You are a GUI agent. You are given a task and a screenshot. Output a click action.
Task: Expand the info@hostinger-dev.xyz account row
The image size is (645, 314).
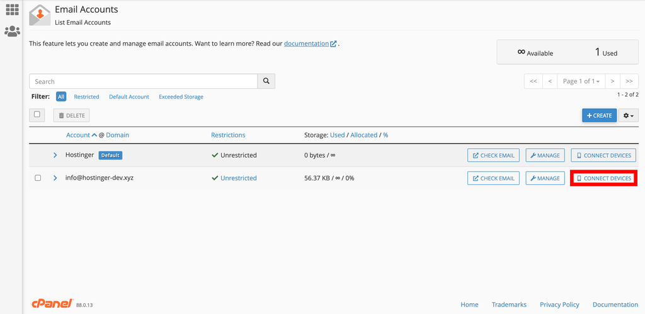(55, 178)
